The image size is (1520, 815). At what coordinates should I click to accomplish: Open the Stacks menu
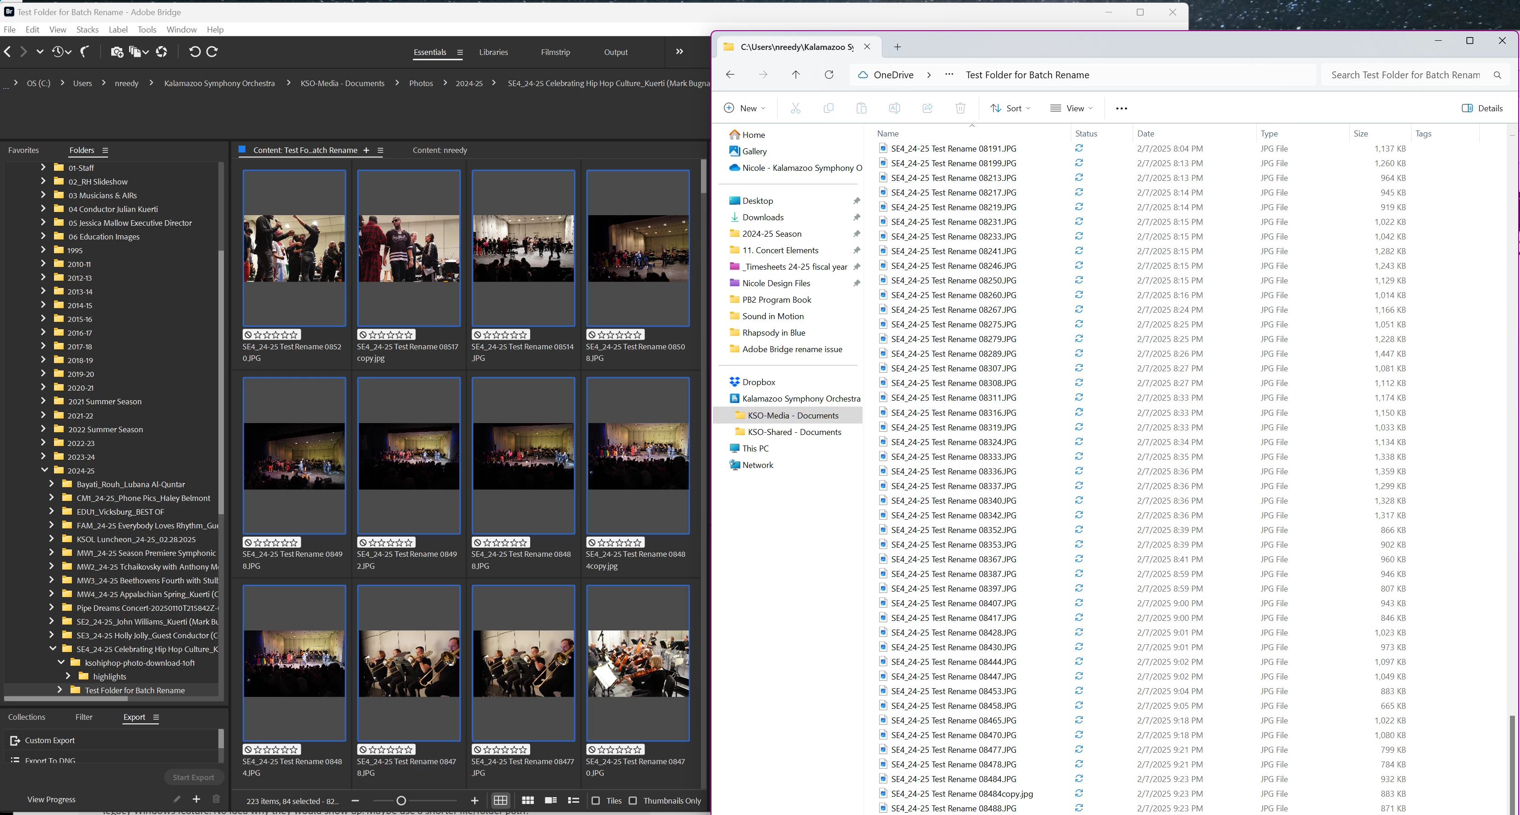point(87,29)
